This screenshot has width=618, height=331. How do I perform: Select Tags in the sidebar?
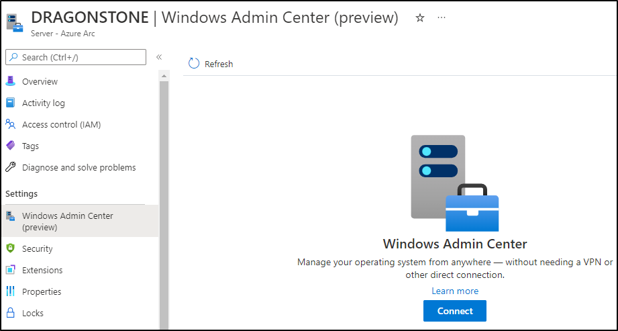(x=30, y=146)
